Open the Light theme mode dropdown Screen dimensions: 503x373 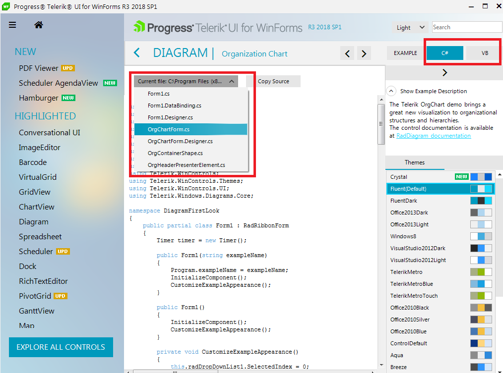point(411,28)
